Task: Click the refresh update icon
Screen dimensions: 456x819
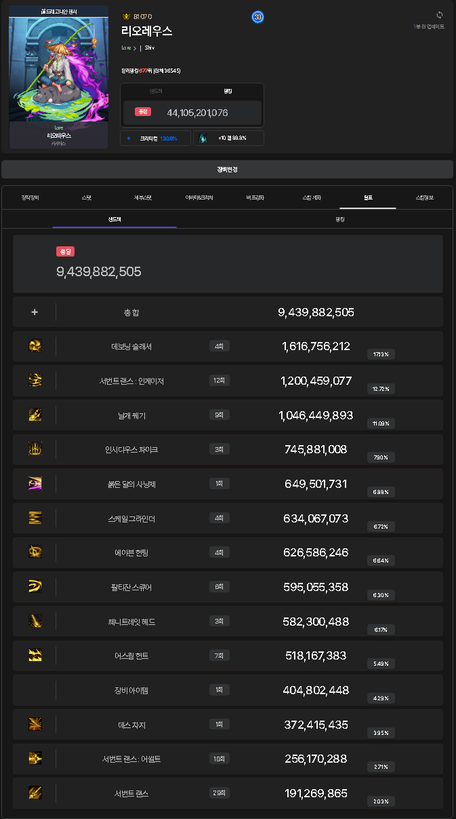Action: coord(440,15)
